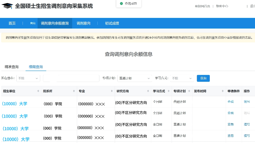Image resolution: width=255 pixels, height=143 pixels.
Task: Sort table by 学习方式 column arrows
Action: (x=169, y=91)
